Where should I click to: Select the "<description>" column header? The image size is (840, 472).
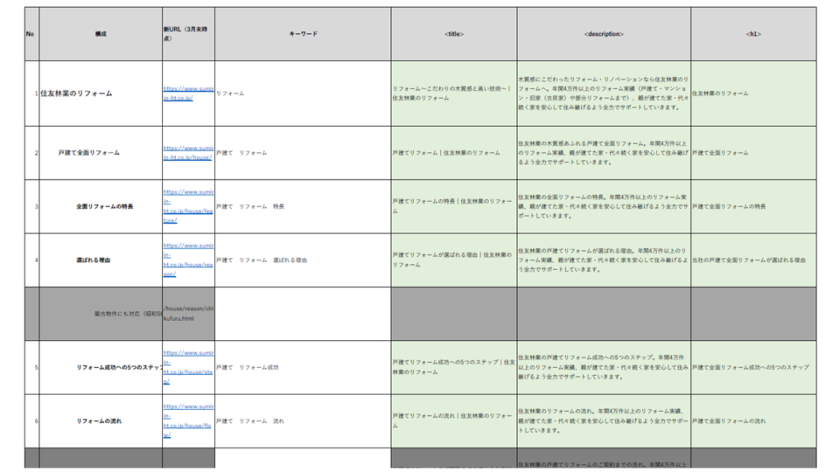pos(604,34)
